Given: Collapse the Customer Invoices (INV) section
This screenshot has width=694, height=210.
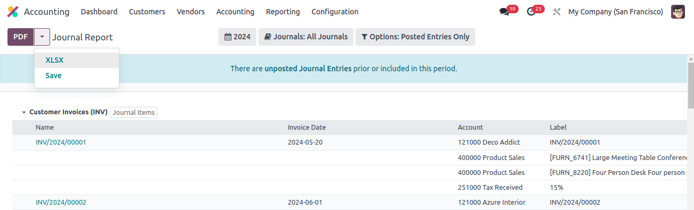Looking at the screenshot, I should 24,112.
